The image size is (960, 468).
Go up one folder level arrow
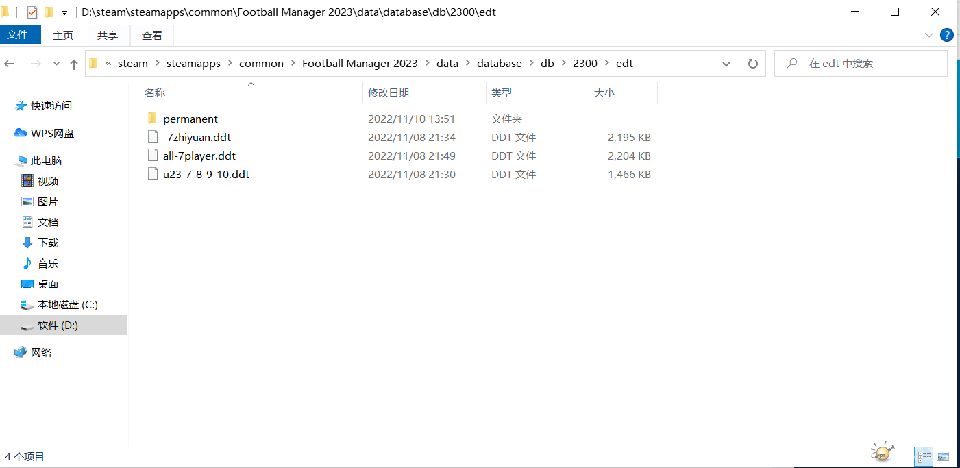pos(74,64)
